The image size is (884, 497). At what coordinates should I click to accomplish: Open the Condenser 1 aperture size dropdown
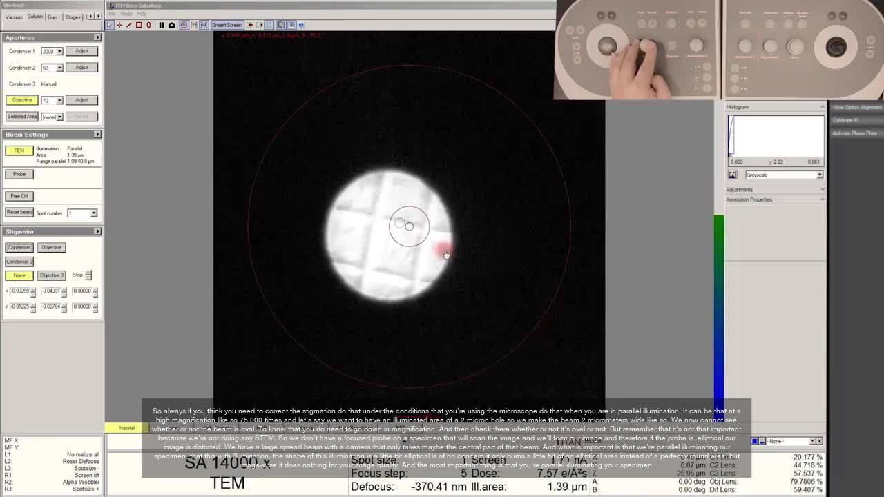(59, 52)
